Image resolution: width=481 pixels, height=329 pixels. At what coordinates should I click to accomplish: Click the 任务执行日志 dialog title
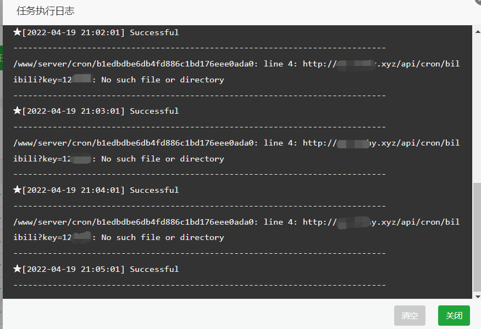tap(46, 11)
